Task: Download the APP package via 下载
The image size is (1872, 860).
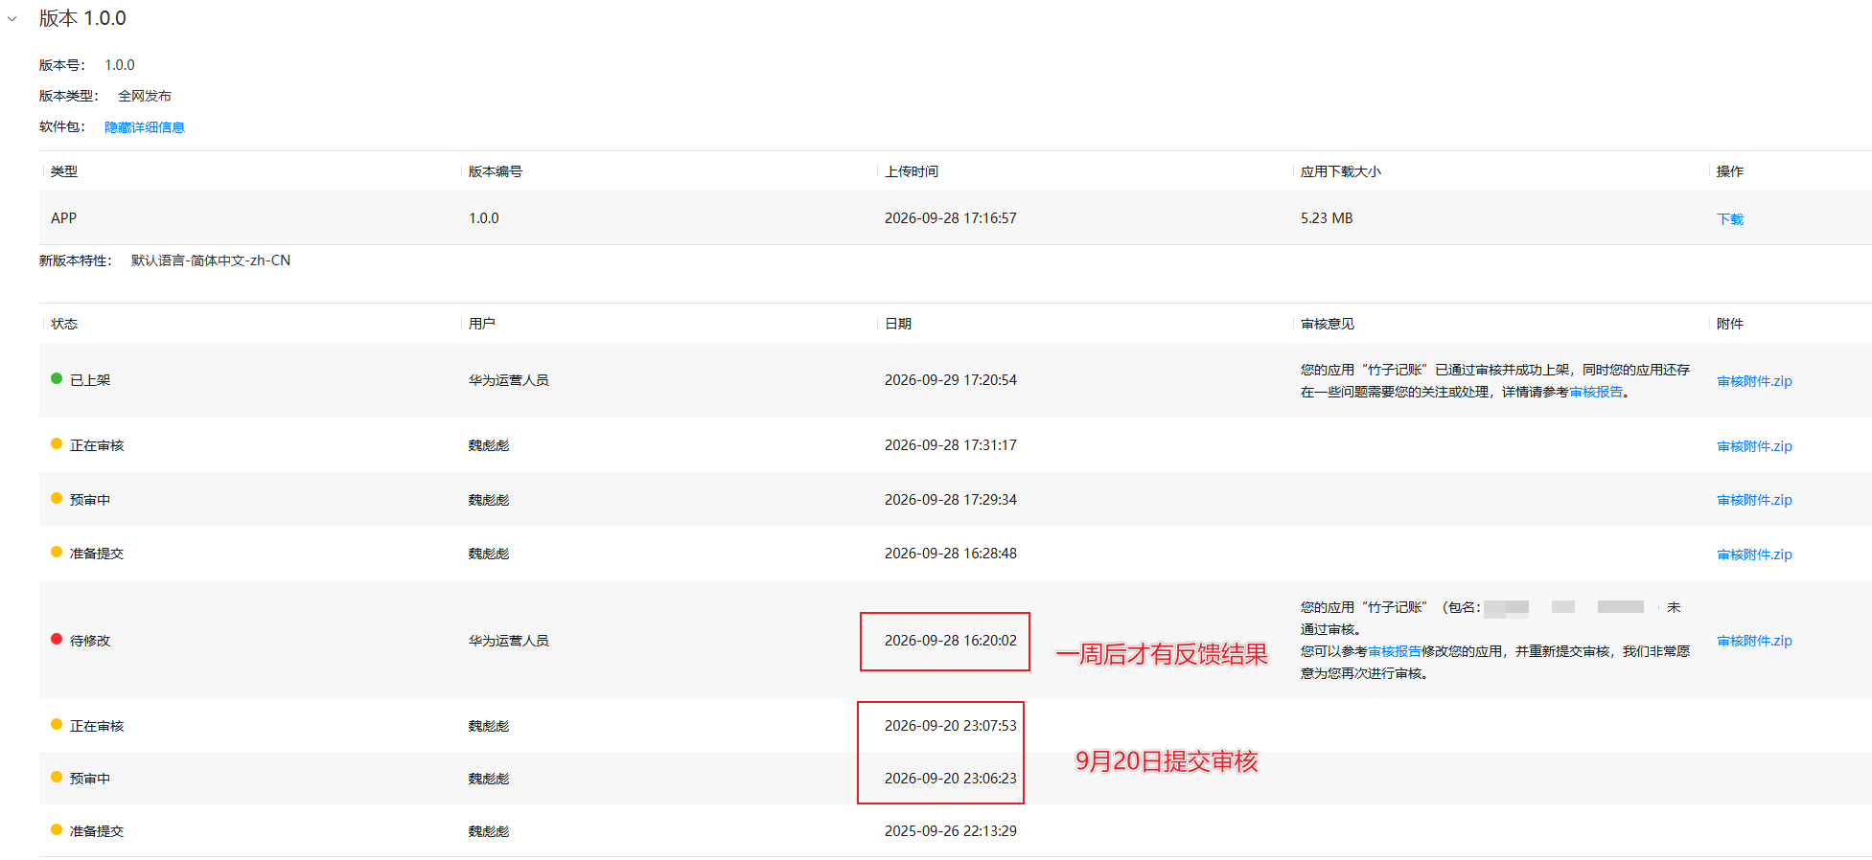Action: tap(1730, 219)
